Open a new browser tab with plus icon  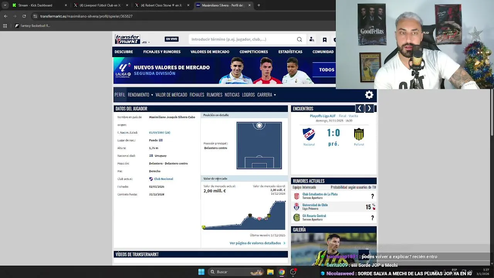point(259,5)
